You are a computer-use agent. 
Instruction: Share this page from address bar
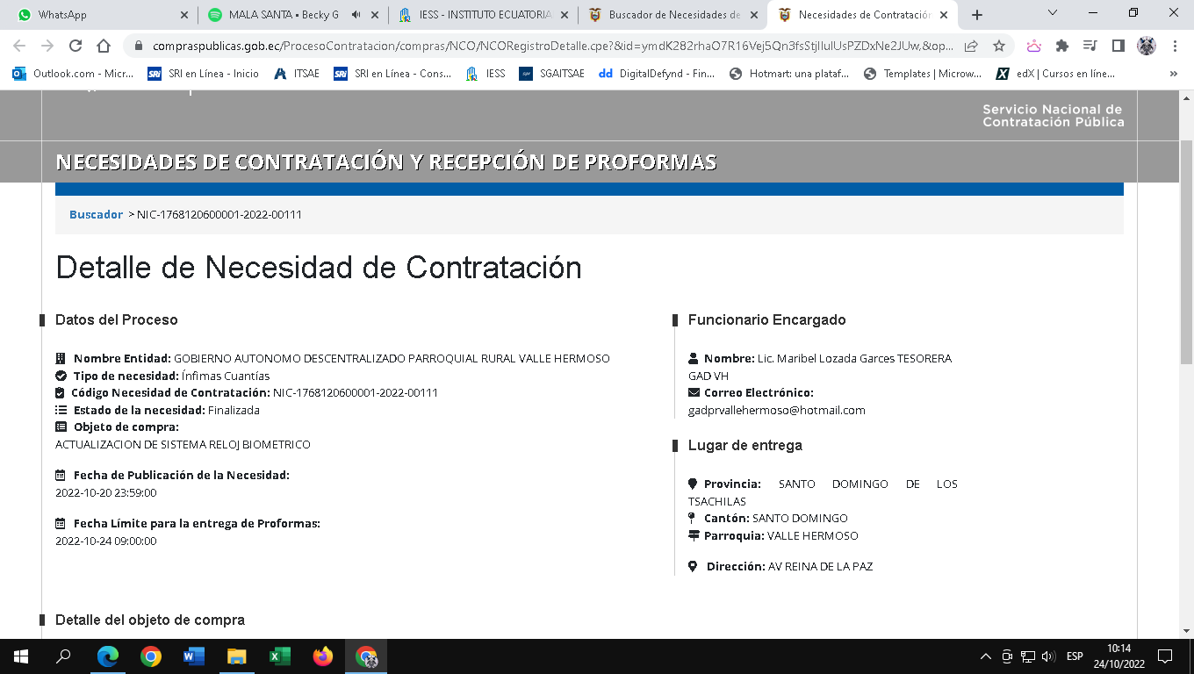point(971,46)
